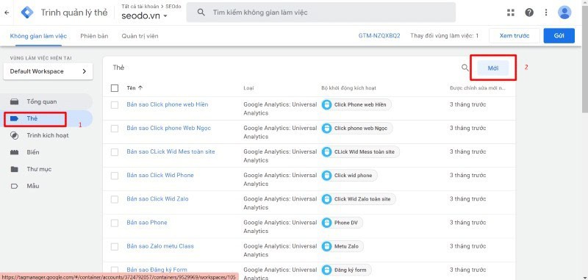Click the Biến variables icon

(x=14, y=152)
